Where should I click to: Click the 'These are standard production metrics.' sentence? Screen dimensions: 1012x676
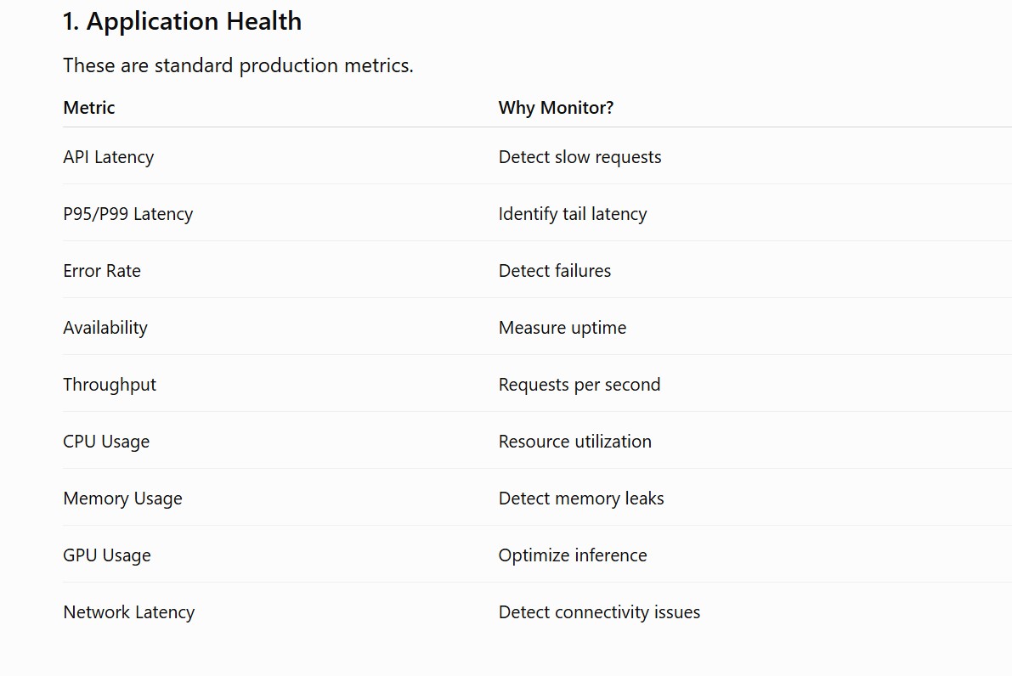[238, 65]
